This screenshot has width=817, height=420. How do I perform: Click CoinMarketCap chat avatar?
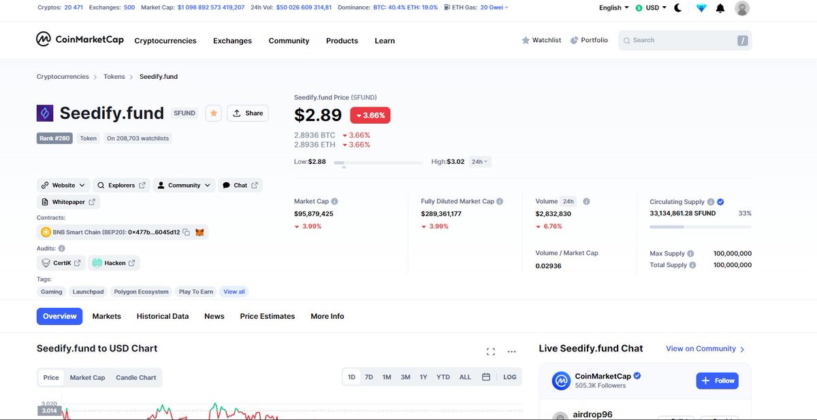(x=561, y=381)
